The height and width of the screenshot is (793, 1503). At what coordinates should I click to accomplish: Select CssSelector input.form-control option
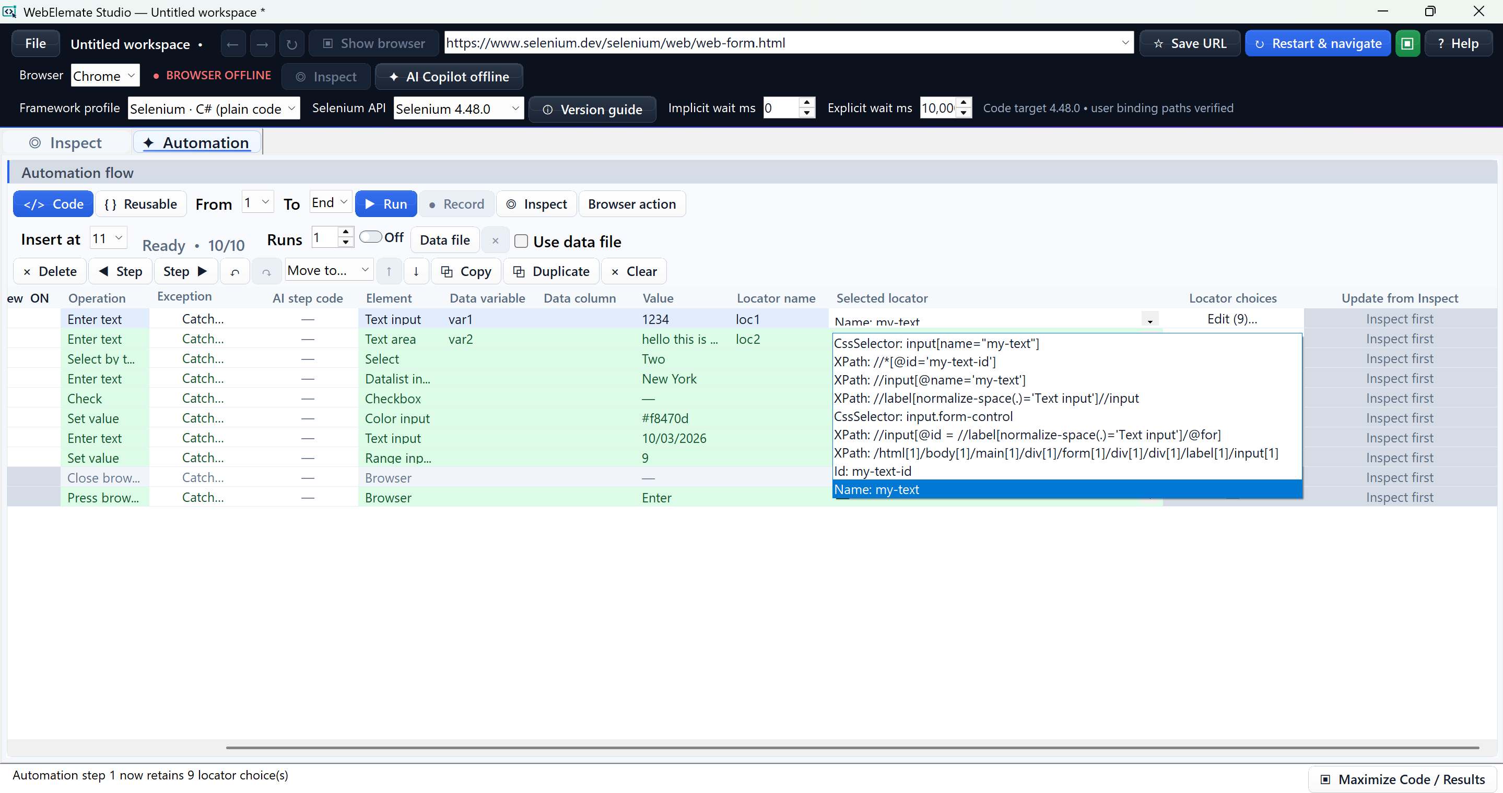(x=1067, y=417)
